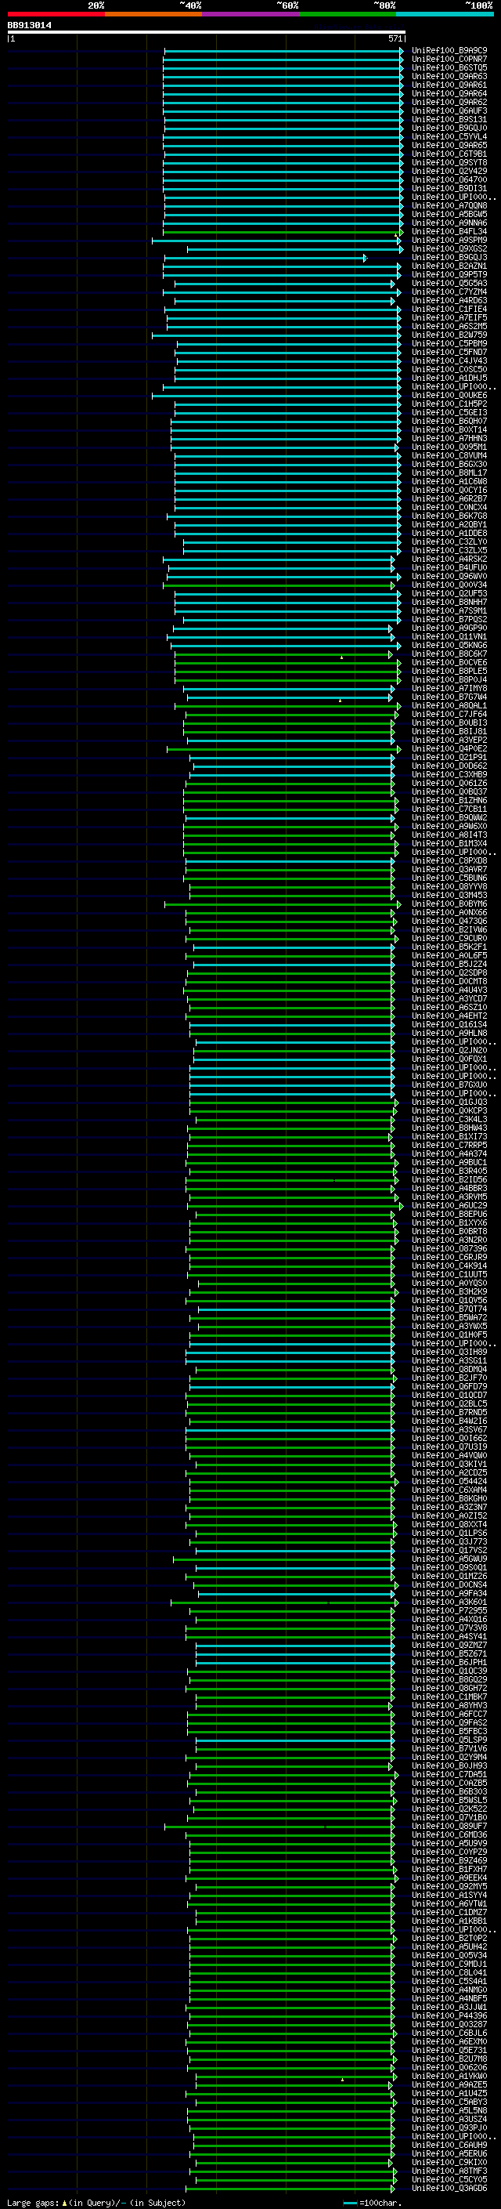
Task: Open hit UniRef100_B9A9C9
Action: pyautogui.click(x=449, y=51)
